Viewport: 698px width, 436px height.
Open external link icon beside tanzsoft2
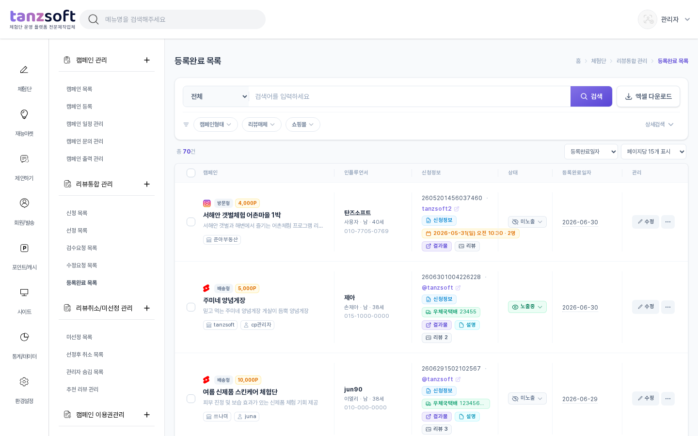coord(457,209)
